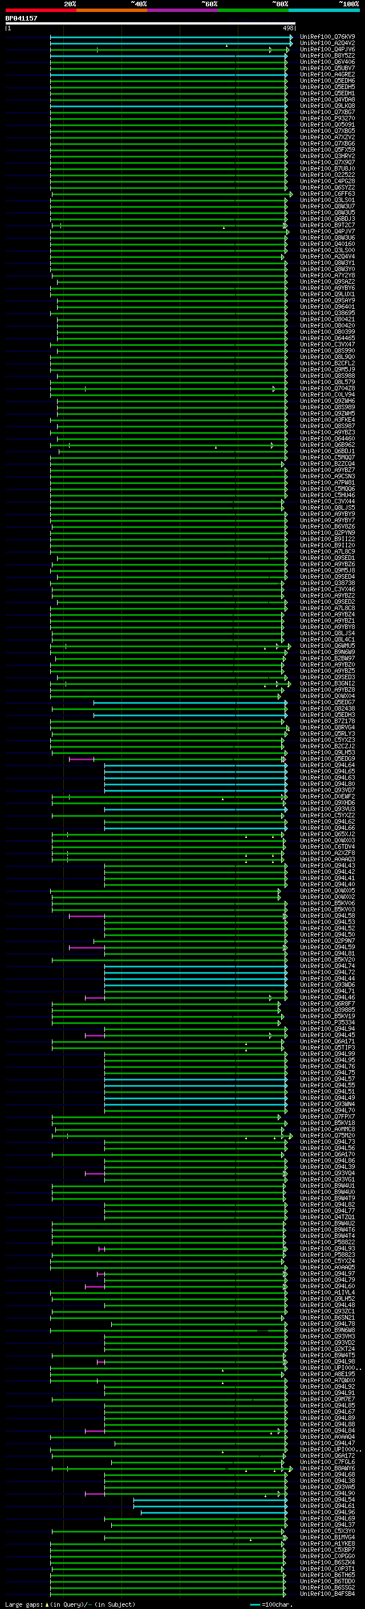Click the cyan alignment bar of UniRef100_Q76KV9
Screen dimensions: 365x1609
[x=171, y=37]
